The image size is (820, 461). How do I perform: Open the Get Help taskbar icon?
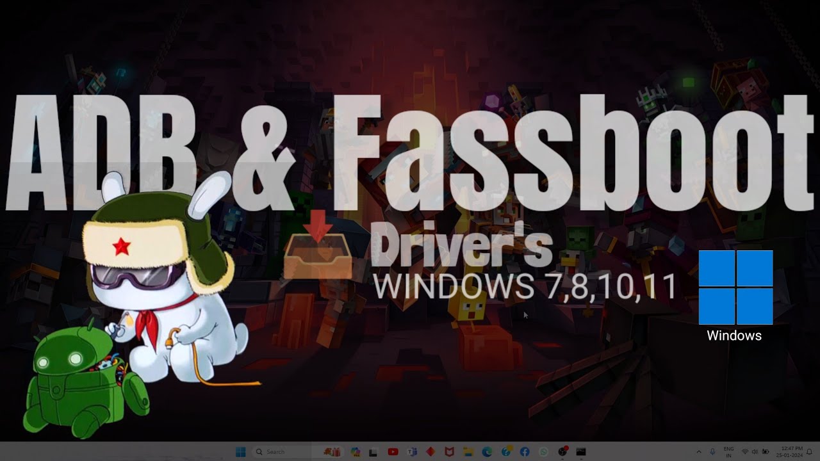506,451
